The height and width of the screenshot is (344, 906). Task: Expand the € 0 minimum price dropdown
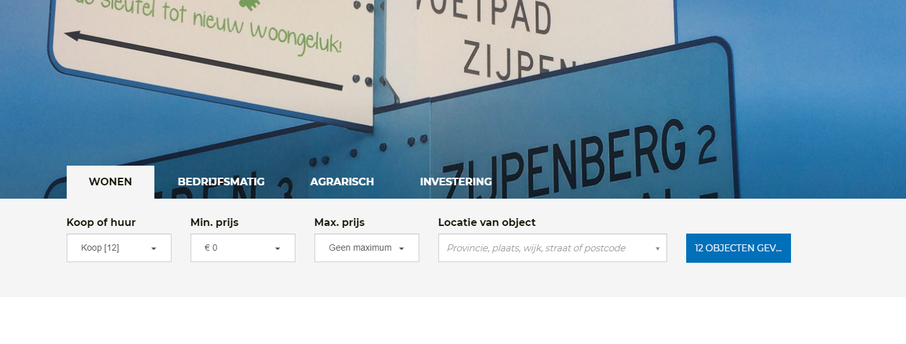pos(243,248)
